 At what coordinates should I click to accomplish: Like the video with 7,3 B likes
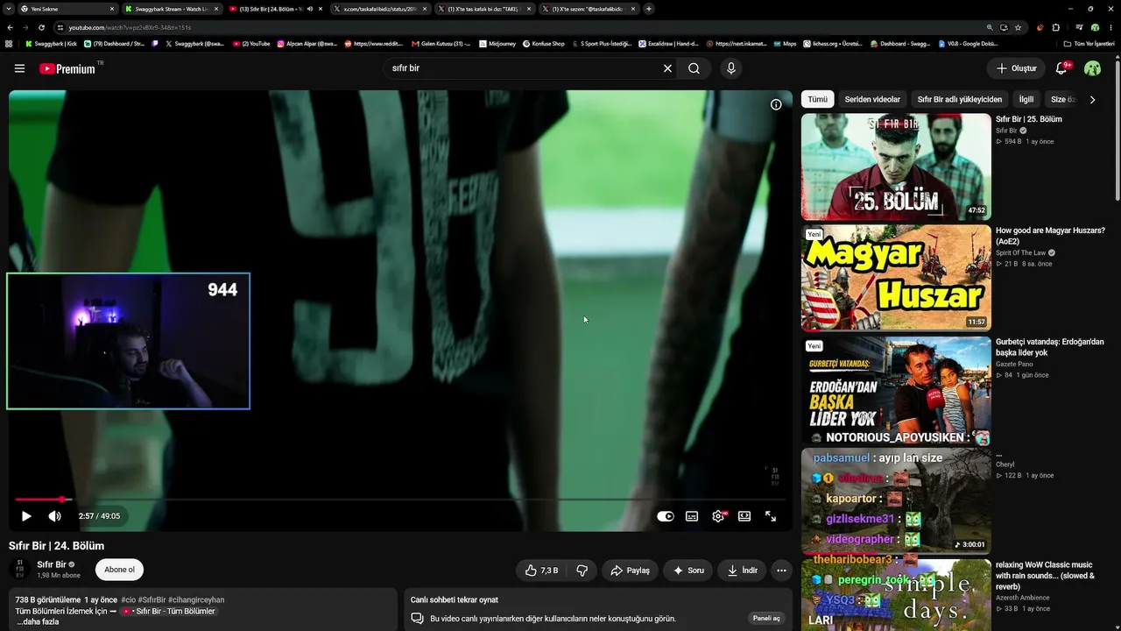click(x=542, y=571)
